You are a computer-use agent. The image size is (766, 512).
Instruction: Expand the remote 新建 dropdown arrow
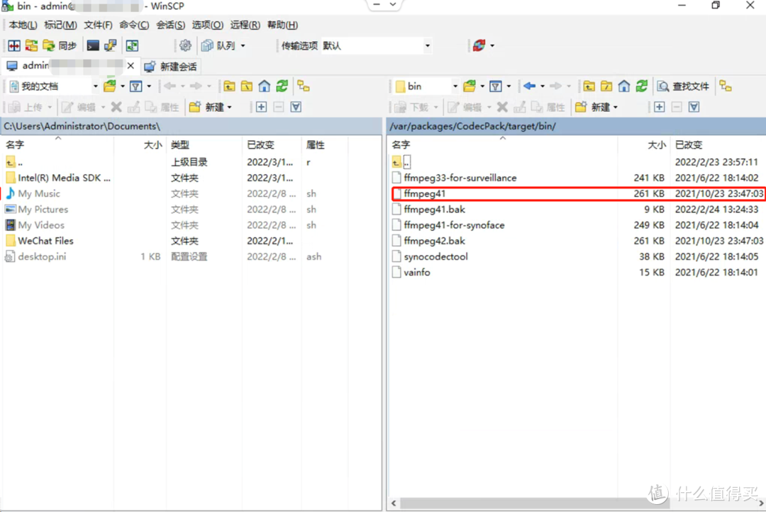coord(616,107)
